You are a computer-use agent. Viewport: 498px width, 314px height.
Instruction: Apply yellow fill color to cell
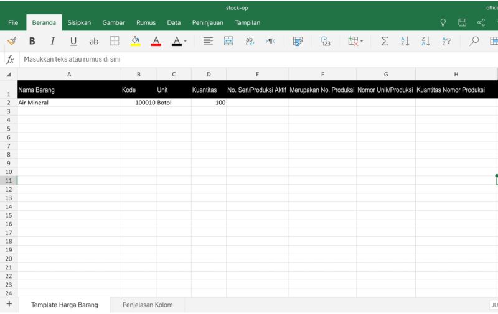pyautogui.click(x=135, y=41)
